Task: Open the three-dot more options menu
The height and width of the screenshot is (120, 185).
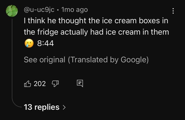Action: point(173,11)
